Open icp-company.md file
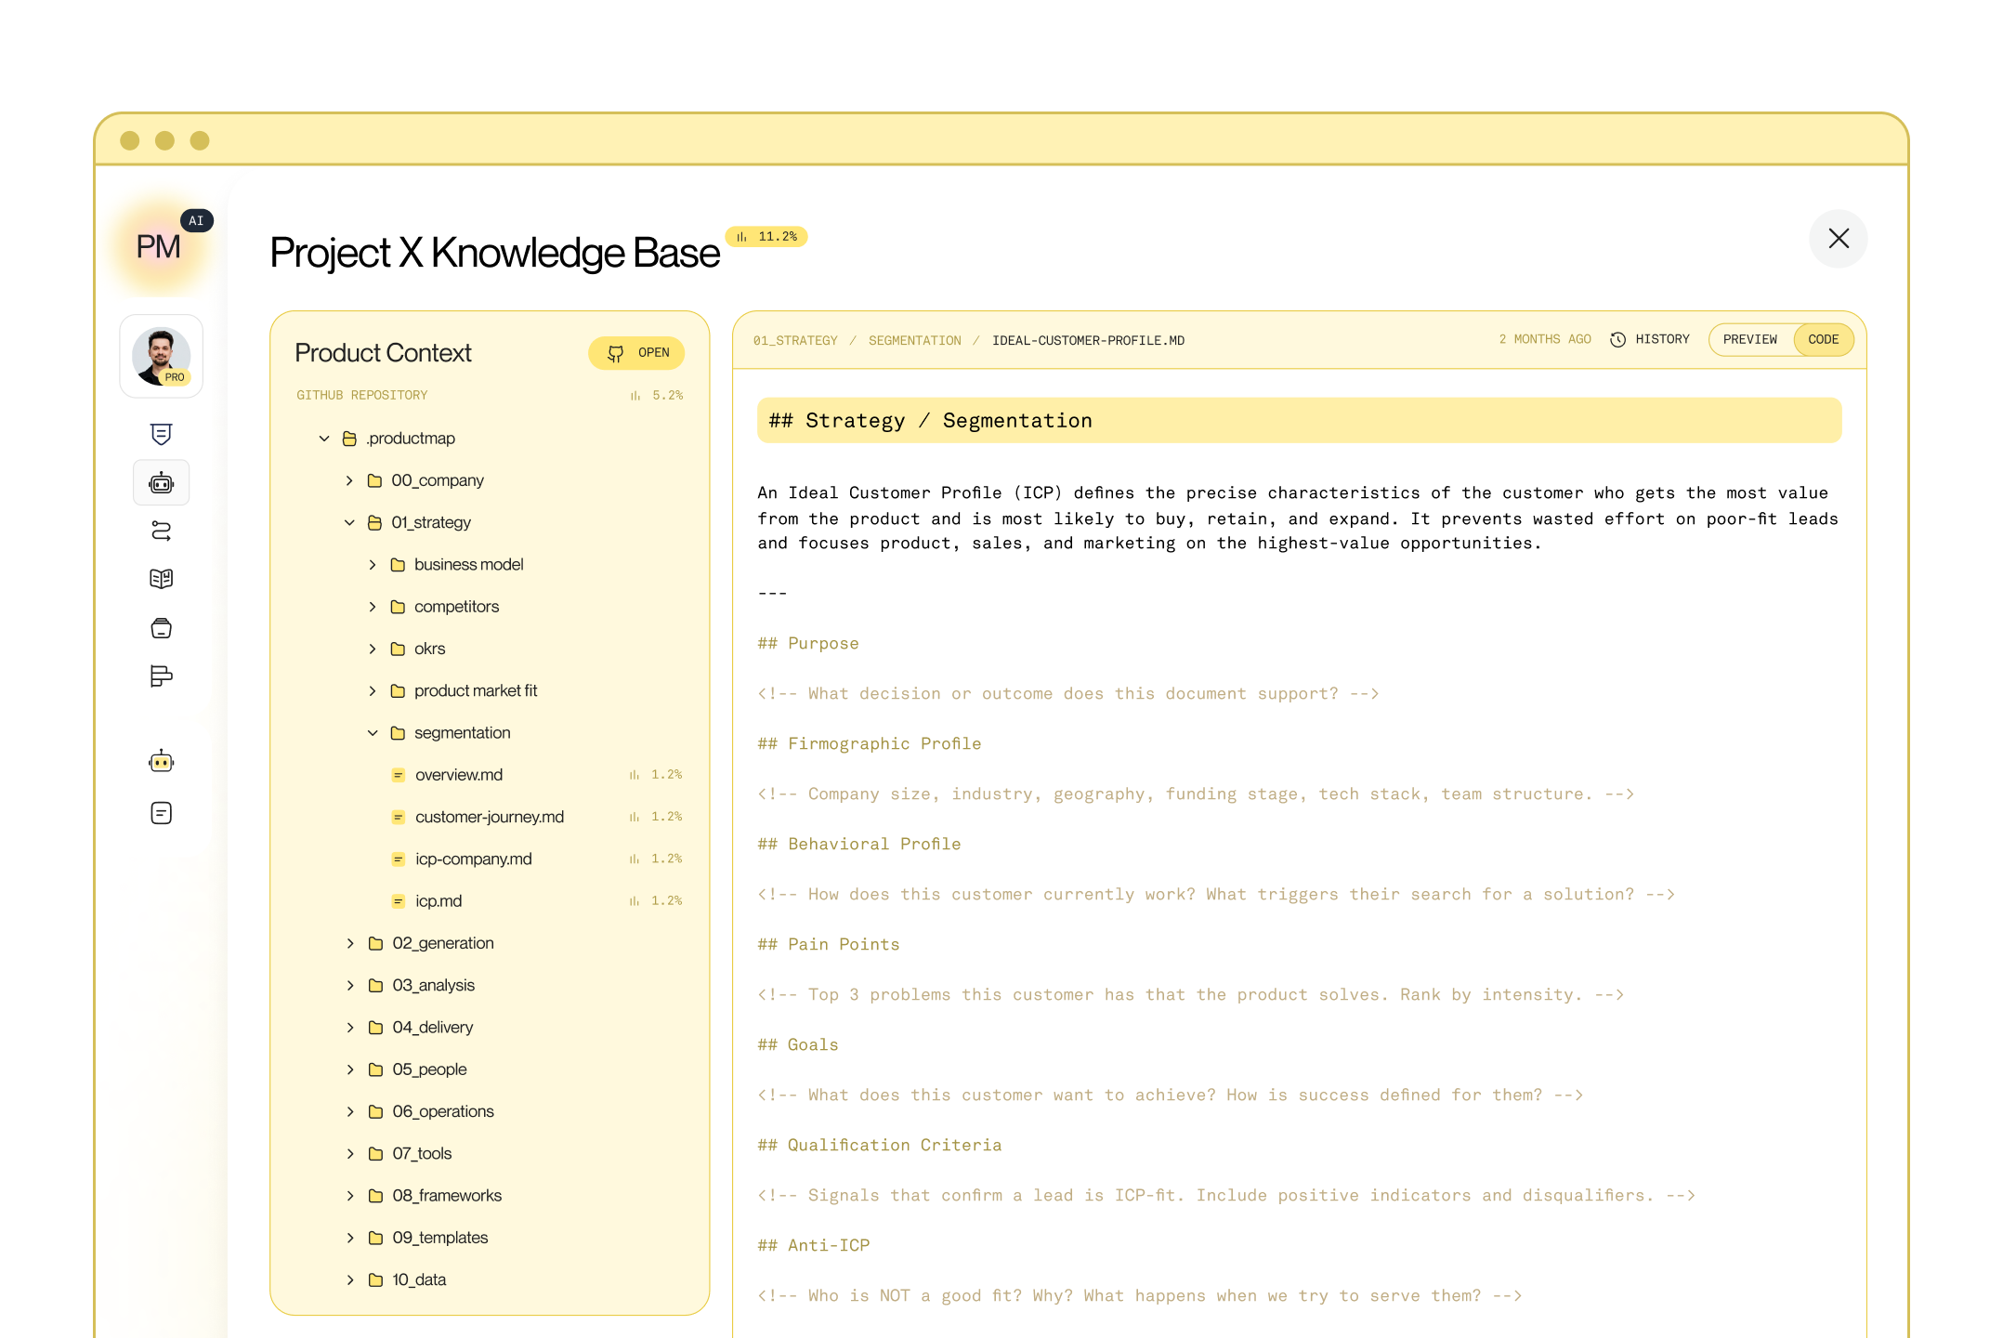The height and width of the screenshot is (1338, 2003). [x=474, y=859]
